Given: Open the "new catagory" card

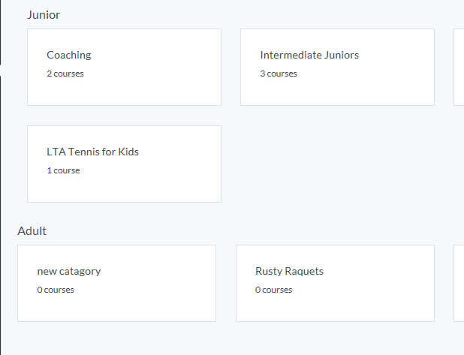Looking at the screenshot, I should coord(116,304).
